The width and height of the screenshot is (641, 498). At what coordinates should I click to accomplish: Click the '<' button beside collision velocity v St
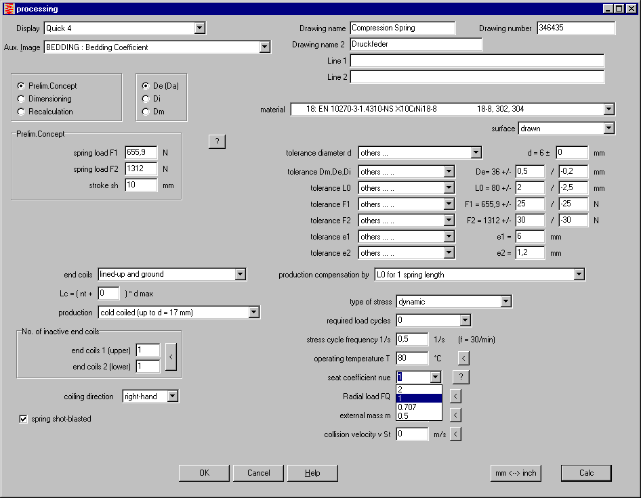455,434
